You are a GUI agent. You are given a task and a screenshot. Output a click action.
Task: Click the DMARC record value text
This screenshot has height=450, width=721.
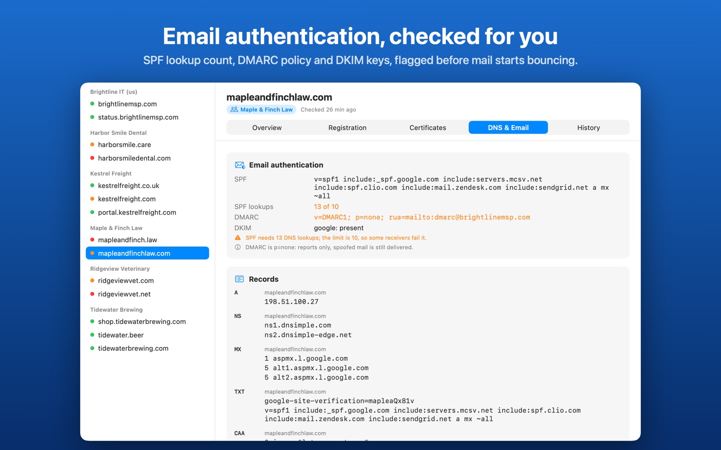[422, 217]
